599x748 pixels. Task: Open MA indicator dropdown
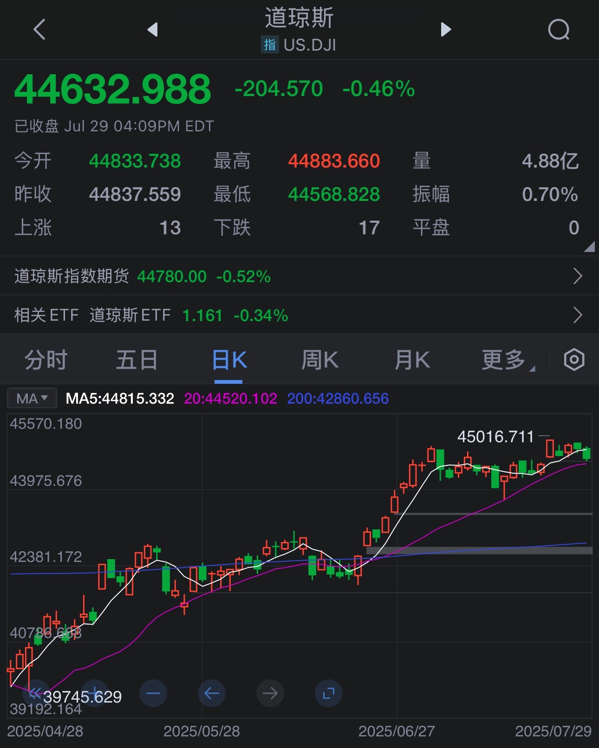click(32, 398)
